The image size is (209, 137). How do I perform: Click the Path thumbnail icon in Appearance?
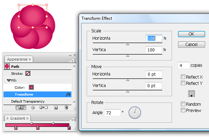(x=7, y=66)
